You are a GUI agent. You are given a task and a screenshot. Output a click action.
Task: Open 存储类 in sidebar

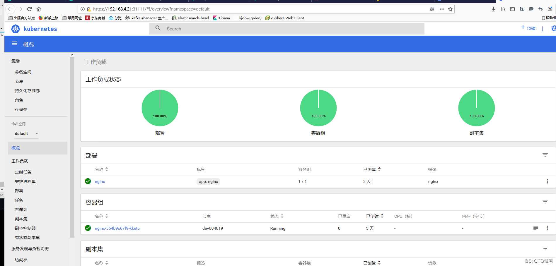(x=21, y=109)
